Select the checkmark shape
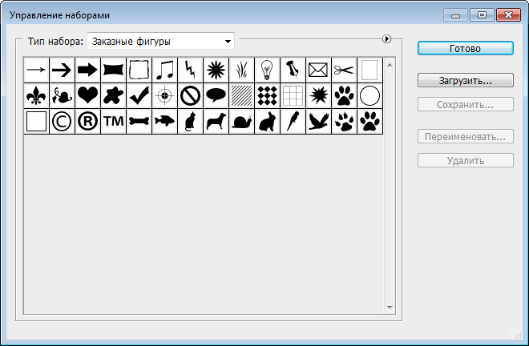 tap(139, 96)
